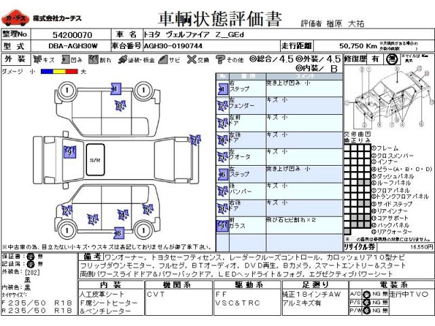Click table icon 5 beside 左クオータ

tap(222, 157)
